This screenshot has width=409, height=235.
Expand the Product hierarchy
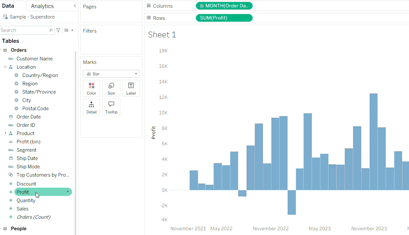tap(5, 133)
